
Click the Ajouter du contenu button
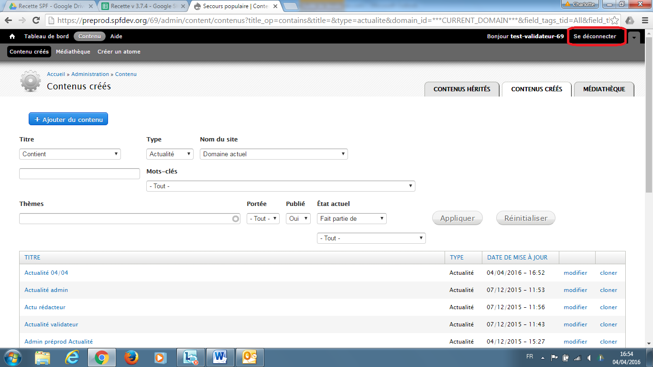(x=68, y=119)
